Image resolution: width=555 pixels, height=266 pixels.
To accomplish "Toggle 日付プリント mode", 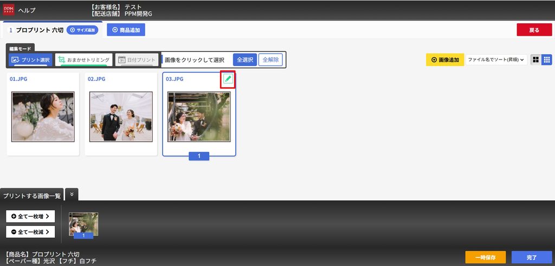I will pos(137,60).
